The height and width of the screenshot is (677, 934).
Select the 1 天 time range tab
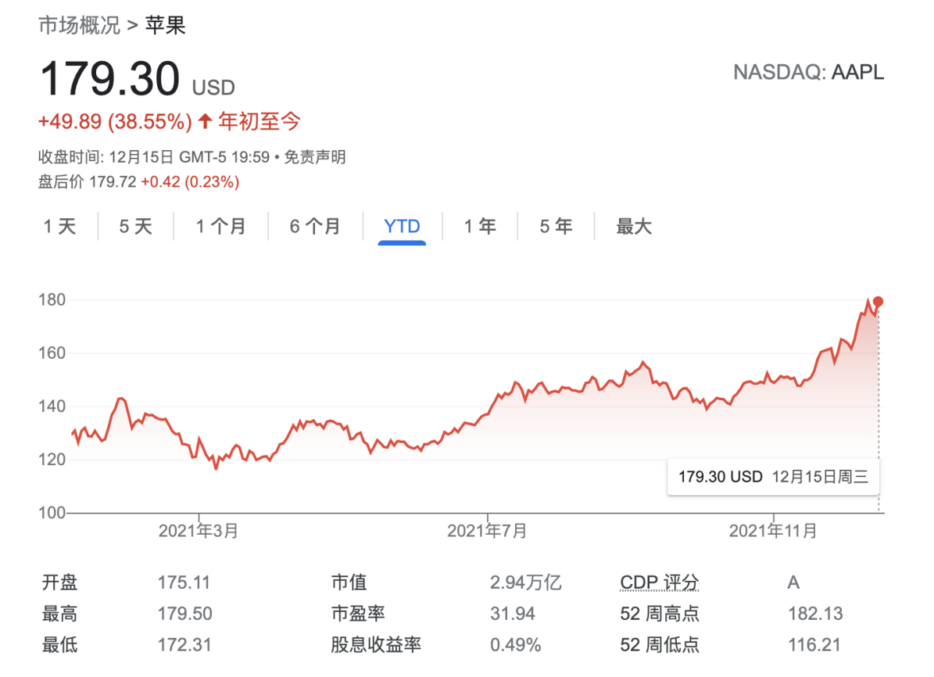[60, 227]
